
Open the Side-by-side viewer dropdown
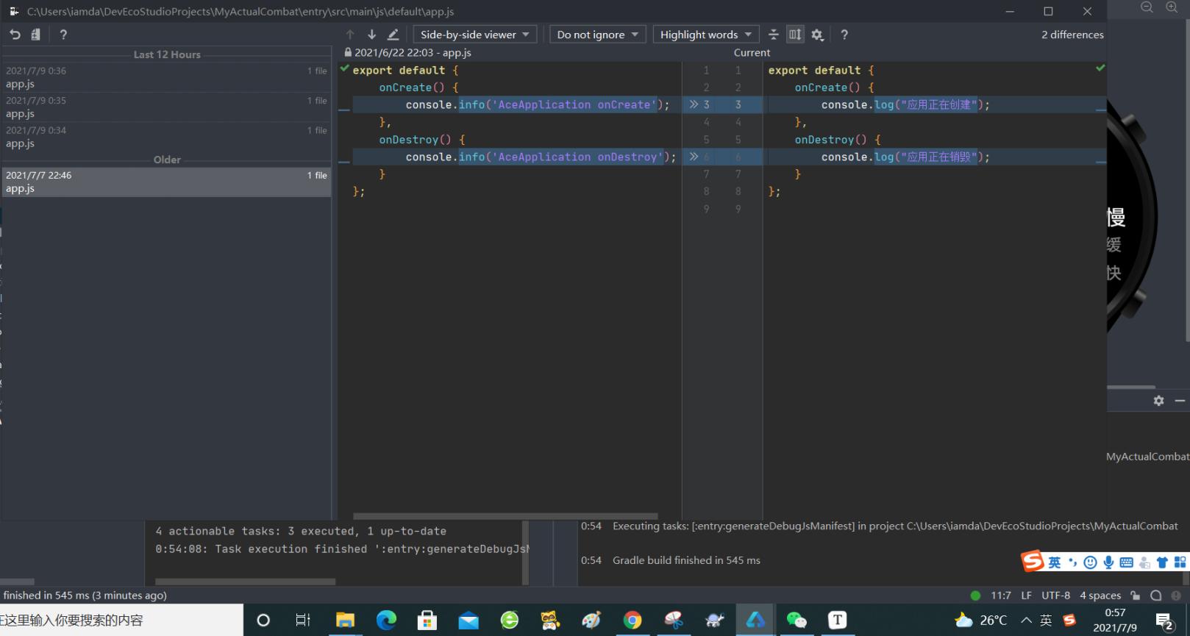coord(474,35)
